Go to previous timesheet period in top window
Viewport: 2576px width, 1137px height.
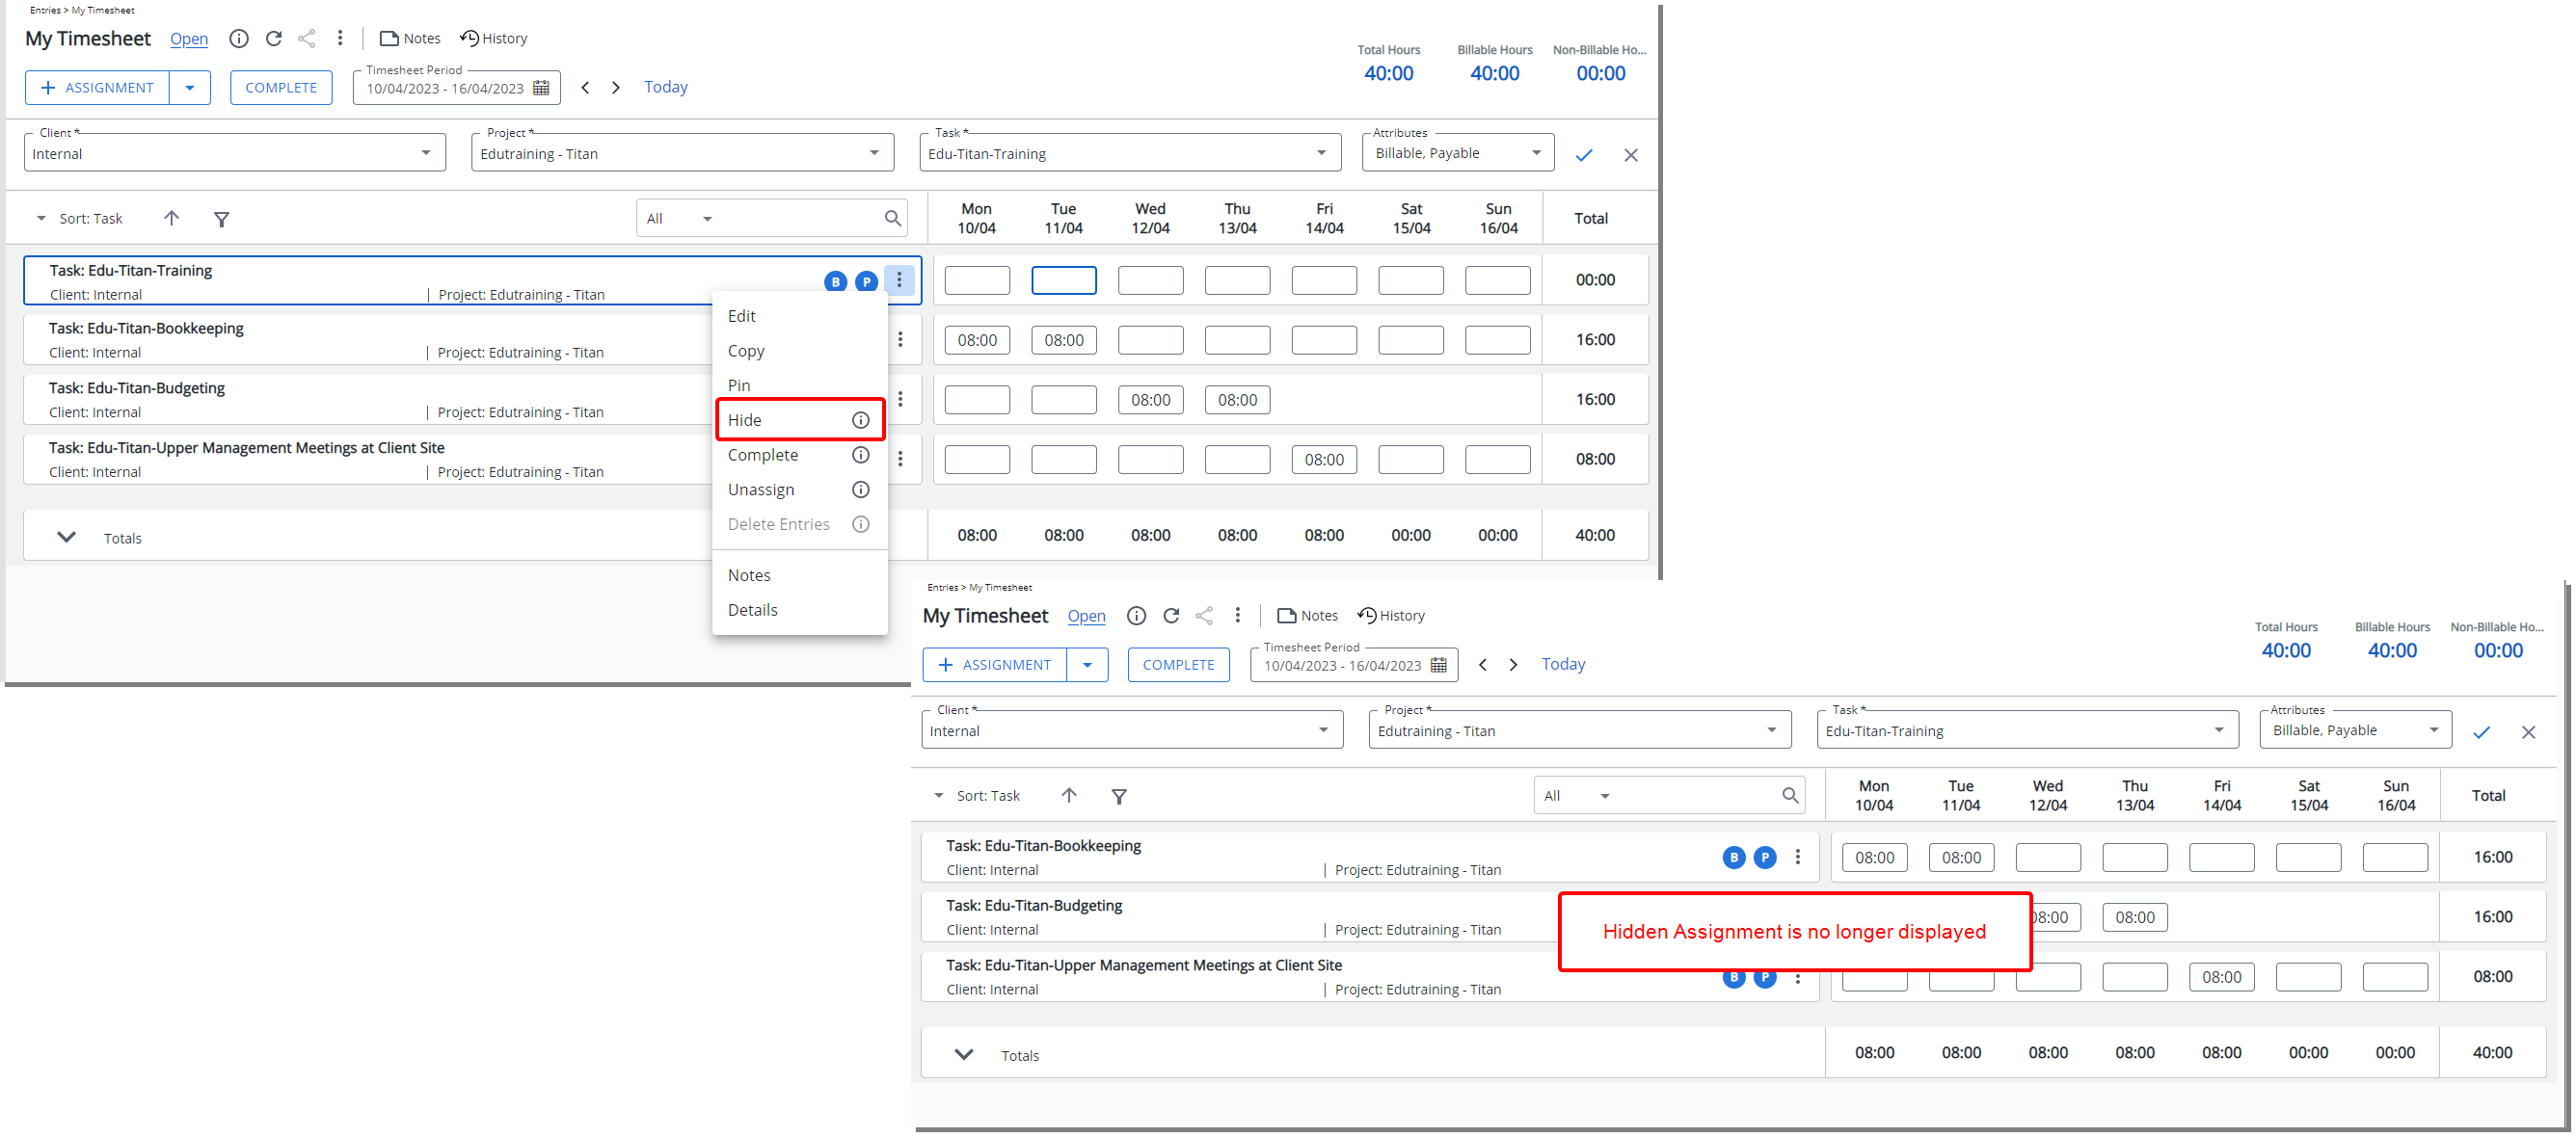(586, 87)
